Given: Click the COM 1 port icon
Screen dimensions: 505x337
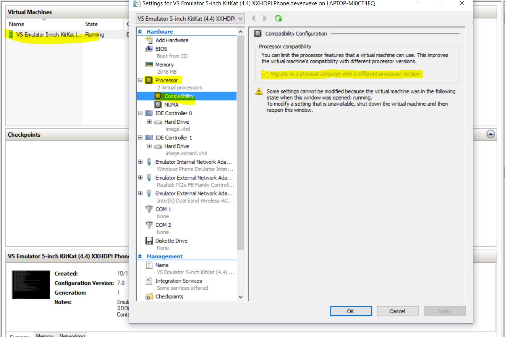Looking at the screenshot, I should [149, 209].
